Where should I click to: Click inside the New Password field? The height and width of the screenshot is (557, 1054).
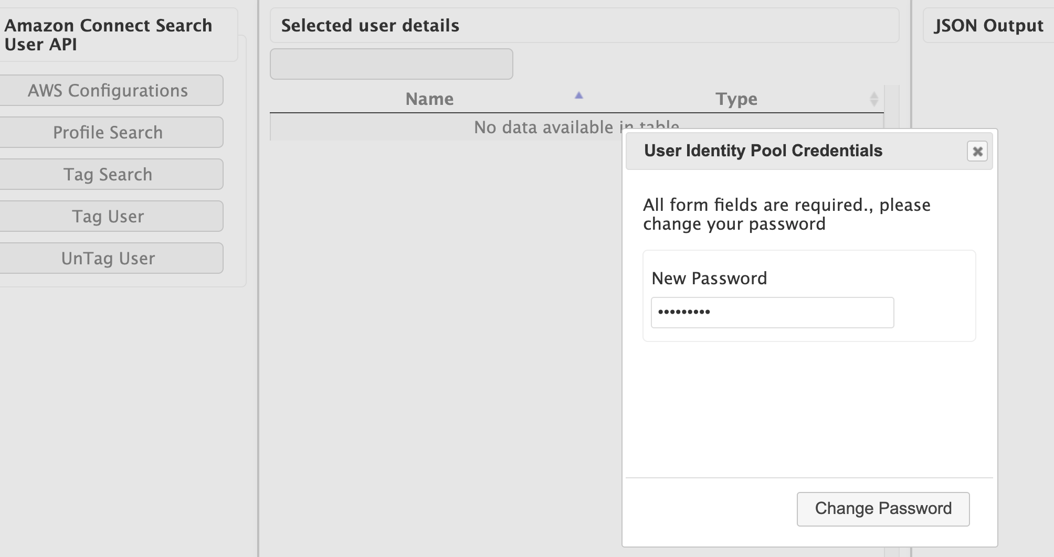tap(772, 313)
